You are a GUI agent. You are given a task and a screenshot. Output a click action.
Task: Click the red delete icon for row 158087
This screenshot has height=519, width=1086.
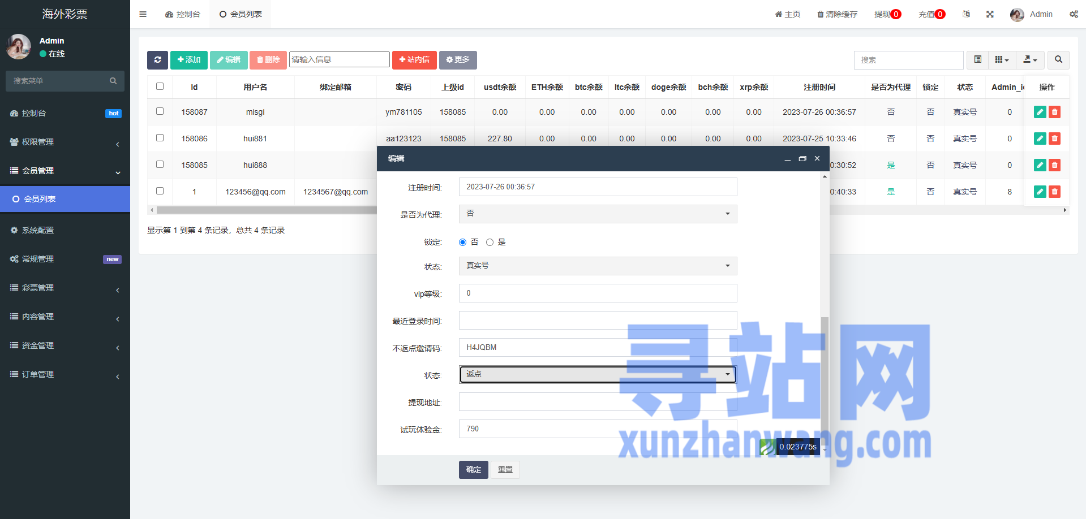point(1054,112)
